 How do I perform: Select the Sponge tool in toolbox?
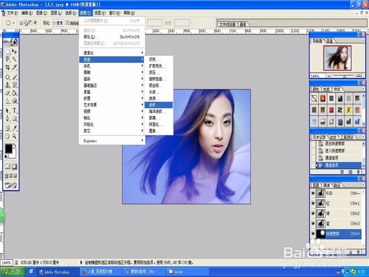pos(14,101)
